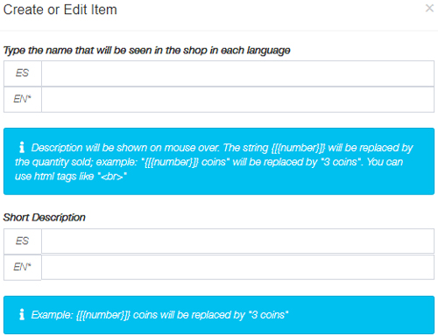Focus the ES Short Description field
The image size is (438, 336).
click(x=237, y=241)
